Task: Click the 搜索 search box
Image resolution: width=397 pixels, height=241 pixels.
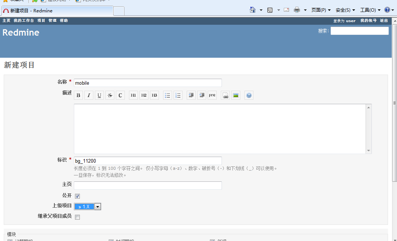Action: click(x=360, y=31)
